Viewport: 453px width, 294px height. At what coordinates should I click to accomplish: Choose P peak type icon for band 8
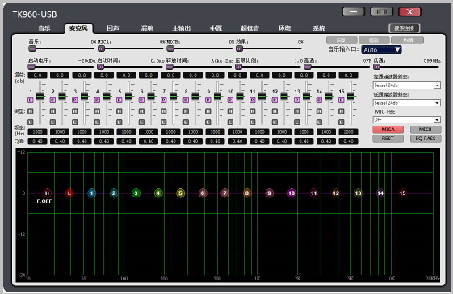pyautogui.click(x=186, y=100)
